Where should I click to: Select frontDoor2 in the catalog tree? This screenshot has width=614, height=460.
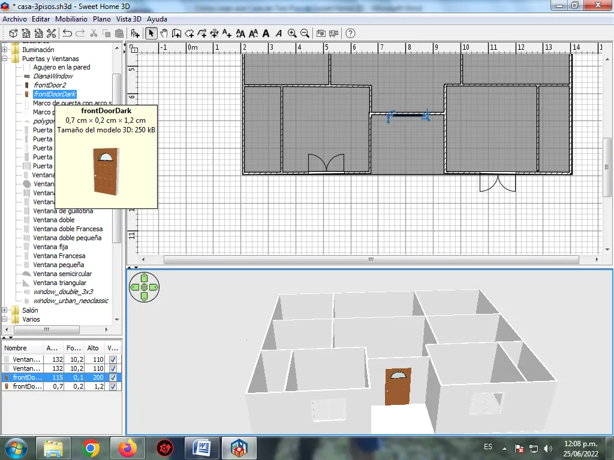tap(50, 85)
